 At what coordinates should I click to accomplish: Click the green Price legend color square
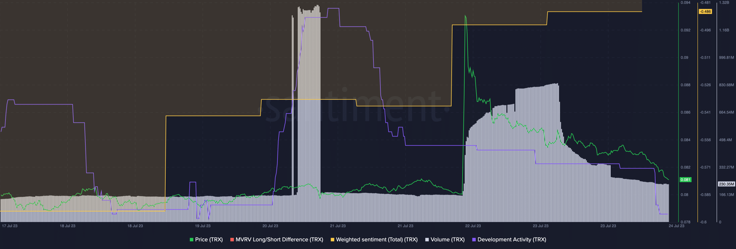click(191, 240)
